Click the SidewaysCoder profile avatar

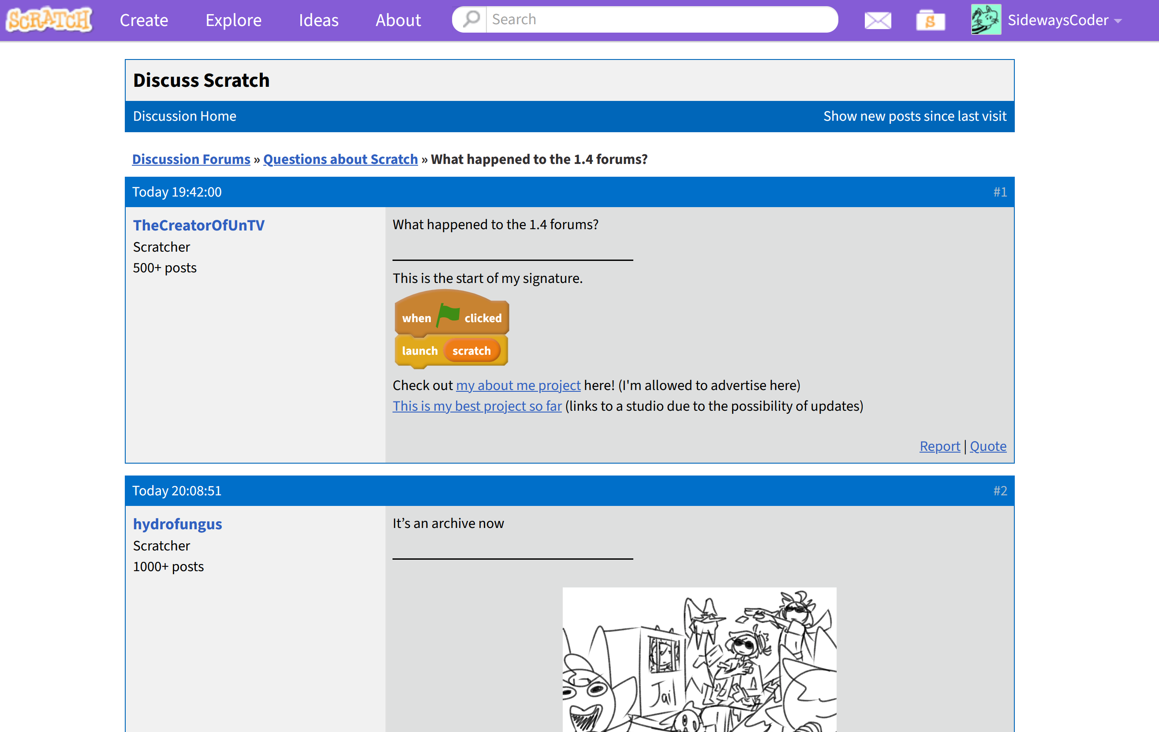pos(986,19)
